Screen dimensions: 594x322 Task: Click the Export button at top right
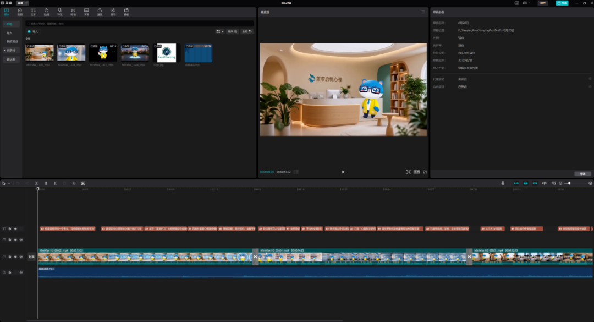[562, 3]
